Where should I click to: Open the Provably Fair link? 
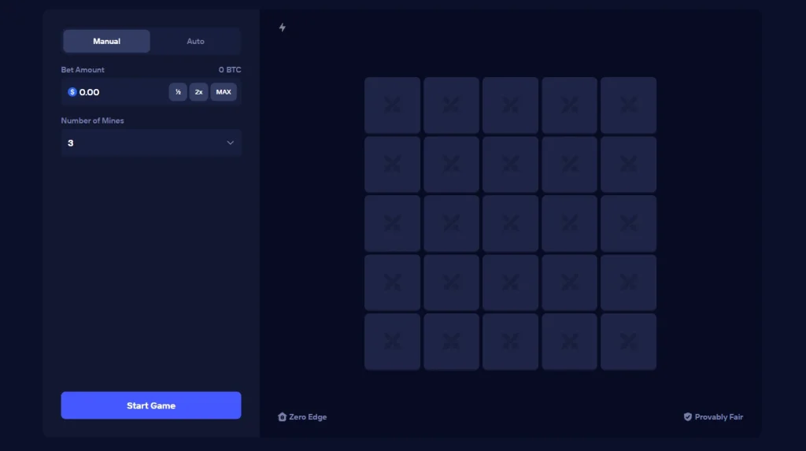click(713, 416)
